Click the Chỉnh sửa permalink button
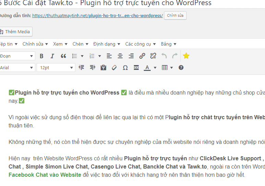The image size is (265, 186). [175, 16]
